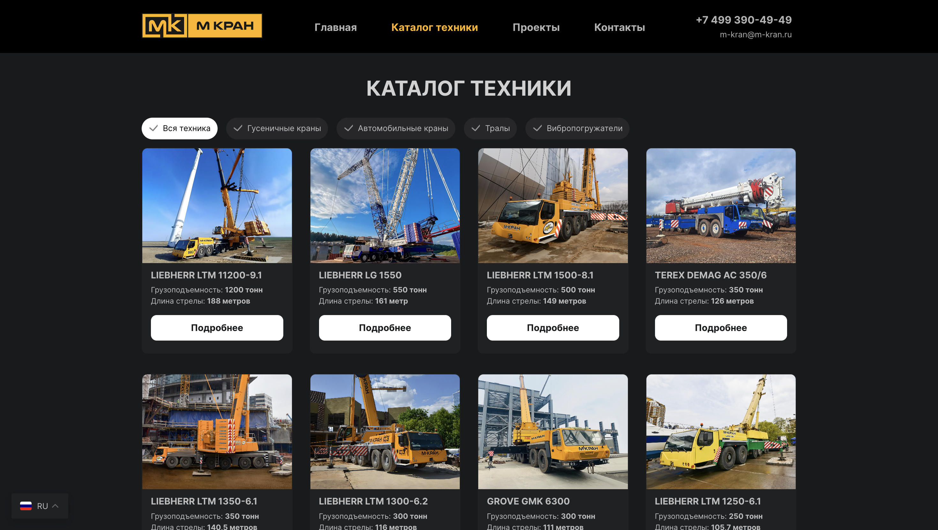Open GROVE GMK 6300 crane photo
The height and width of the screenshot is (530, 938).
pos(553,432)
